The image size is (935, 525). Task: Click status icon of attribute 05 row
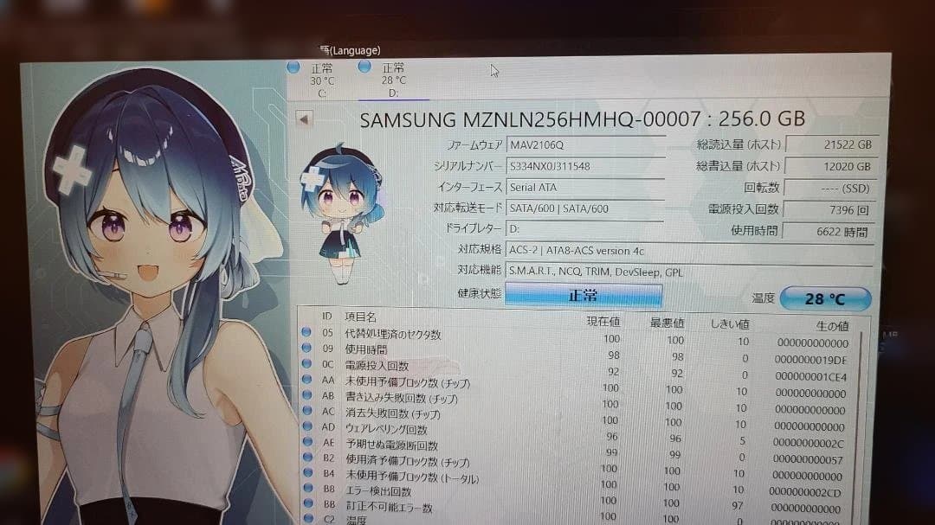point(306,332)
